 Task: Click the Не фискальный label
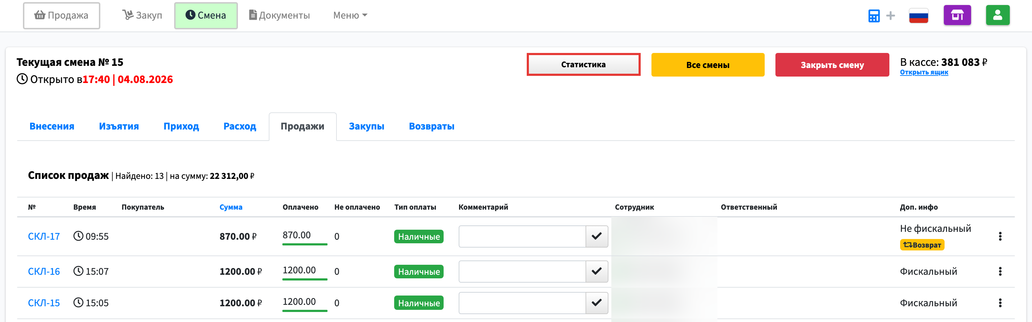pos(936,228)
